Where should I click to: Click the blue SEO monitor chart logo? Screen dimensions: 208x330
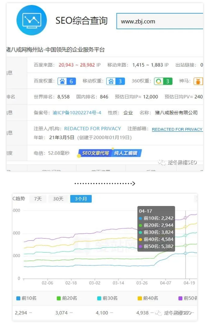point(32,20)
